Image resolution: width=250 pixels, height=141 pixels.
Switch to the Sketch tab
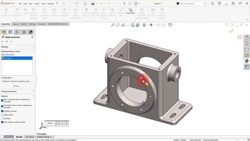click(x=23, y=24)
